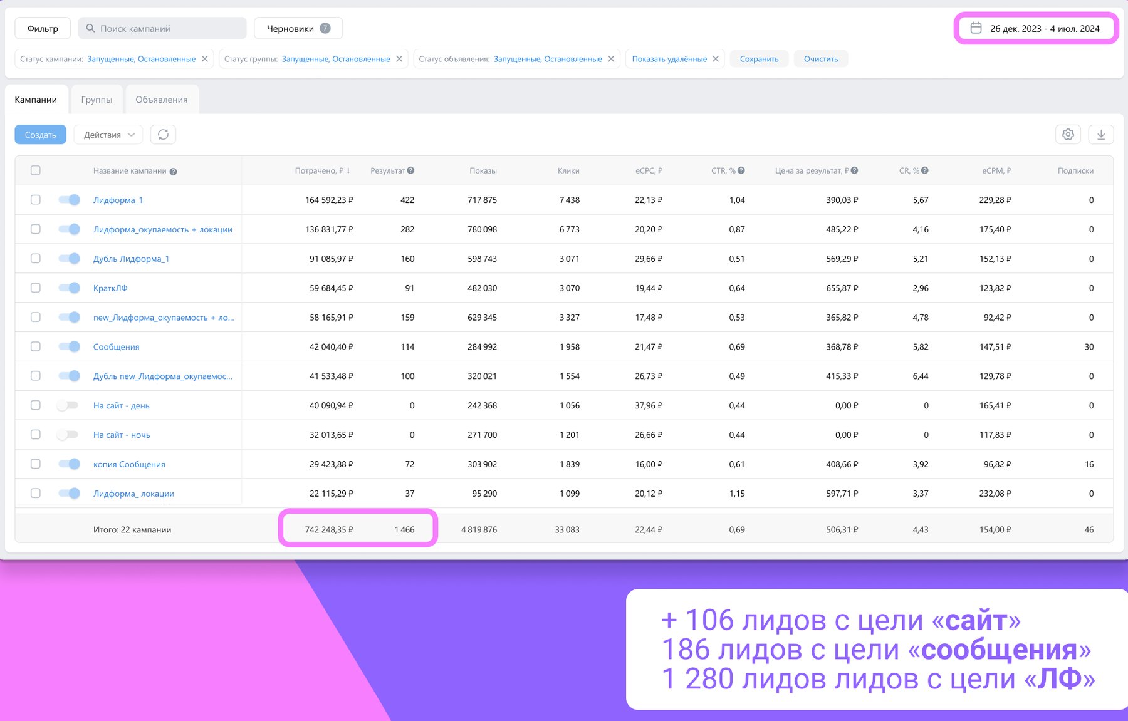1128x721 pixels.
Task: Click the drafts counter badge 7
Action: [325, 28]
